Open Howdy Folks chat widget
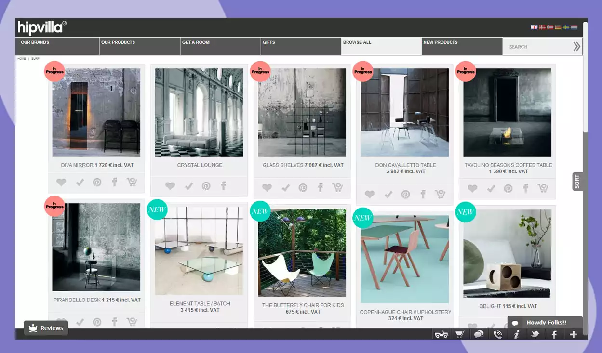The width and height of the screenshot is (602, 353). (545, 323)
